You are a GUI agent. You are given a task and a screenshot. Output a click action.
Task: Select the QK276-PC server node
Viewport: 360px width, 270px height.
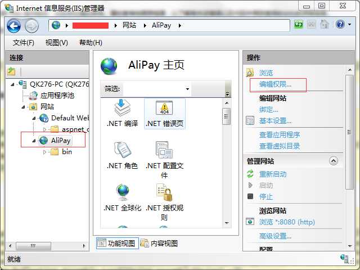pyautogui.click(x=59, y=84)
